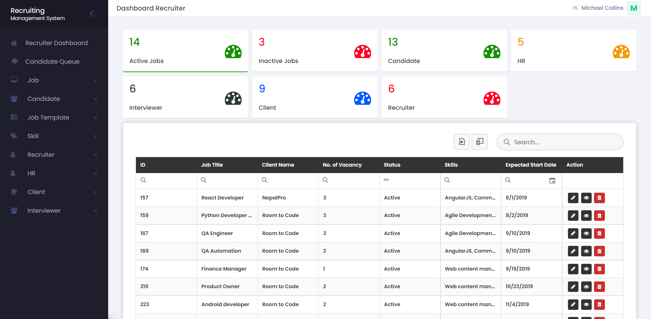The image size is (651, 319).
Task: Click the calendar icon in date filter
Action: [x=552, y=180]
